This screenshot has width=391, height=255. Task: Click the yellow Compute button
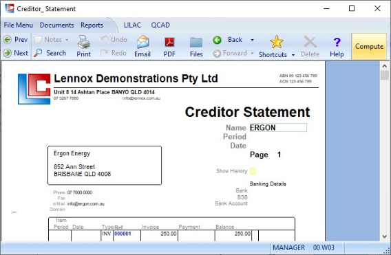pyautogui.click(x=369, y=46)
